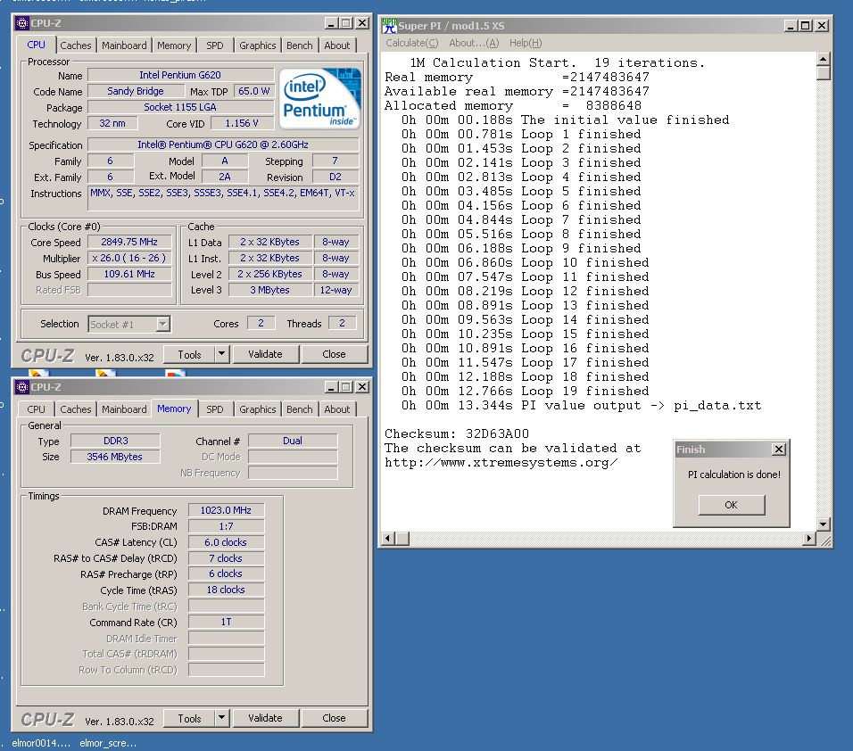This screenshot has width=853, height=751.
Task: Close the bottom CPU-Z Memory window via X
Action: [x=361, y=387]
